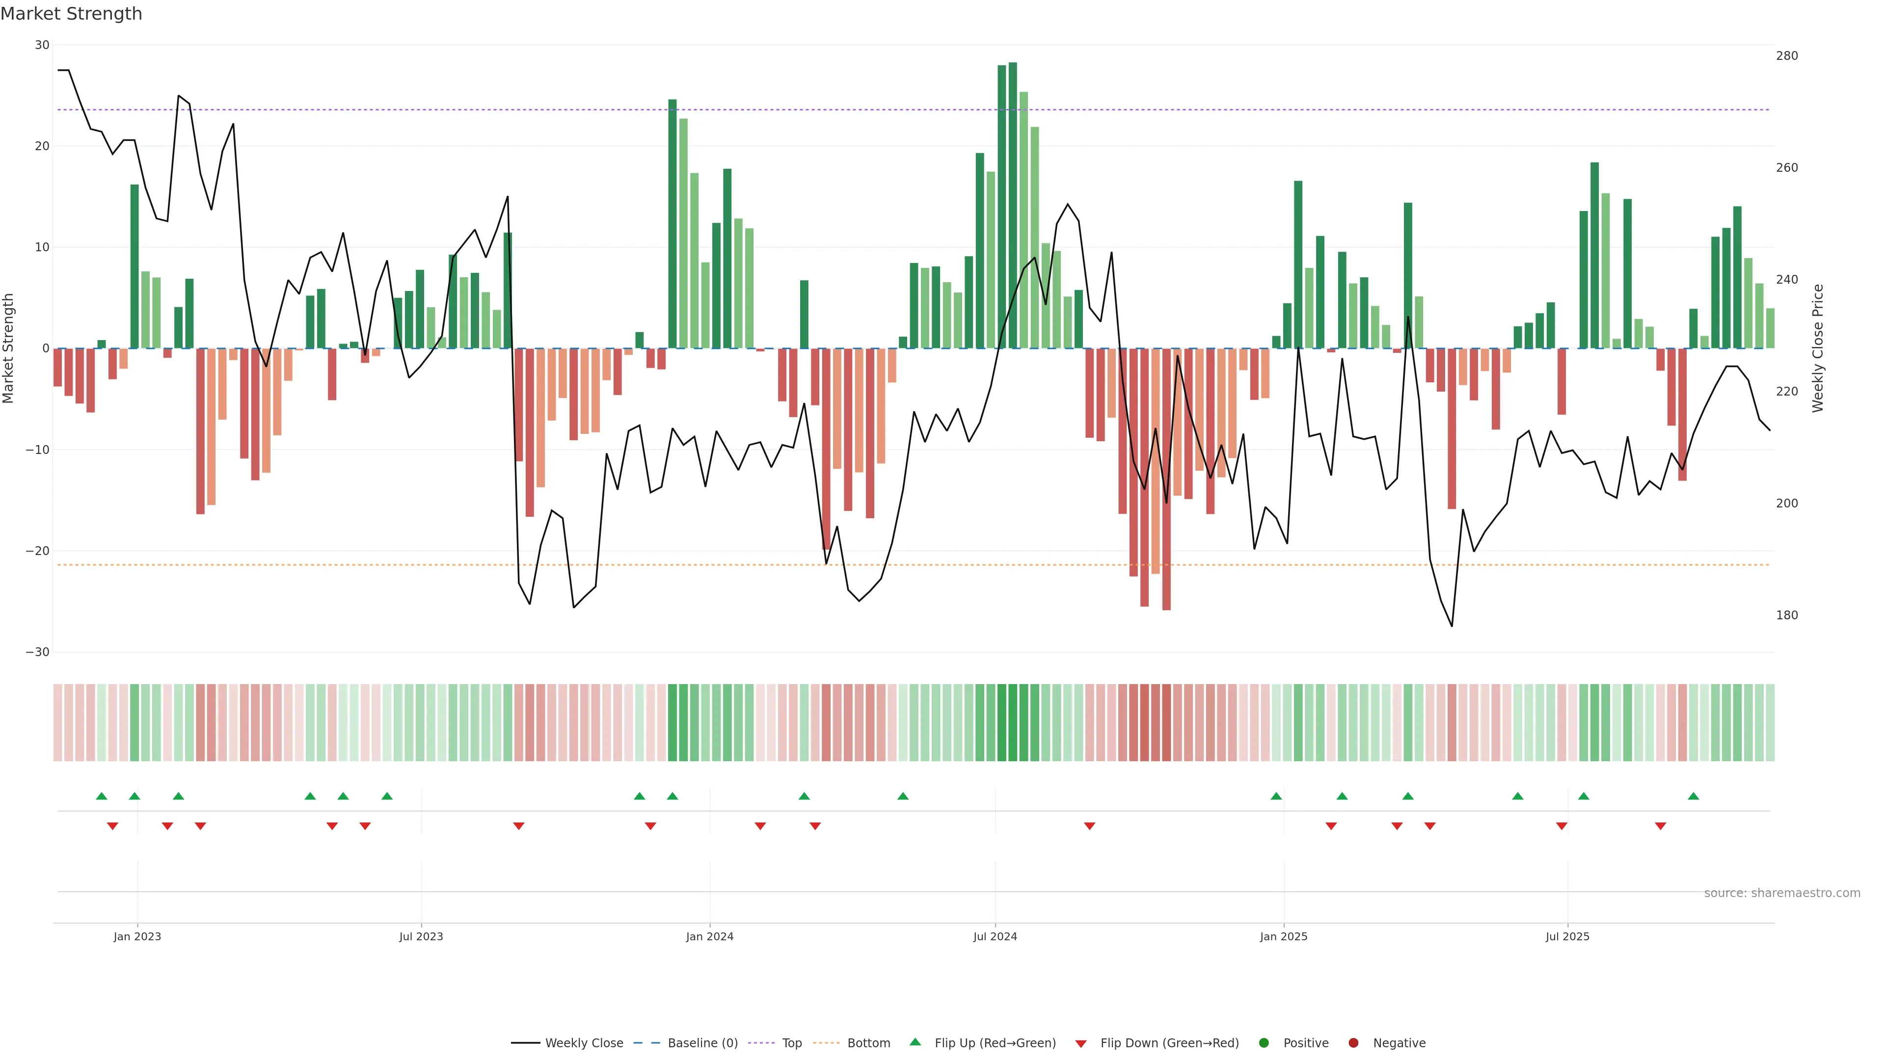
Task: Click the source: sharemaestro.com text
Action: (x=1782, y=893)
